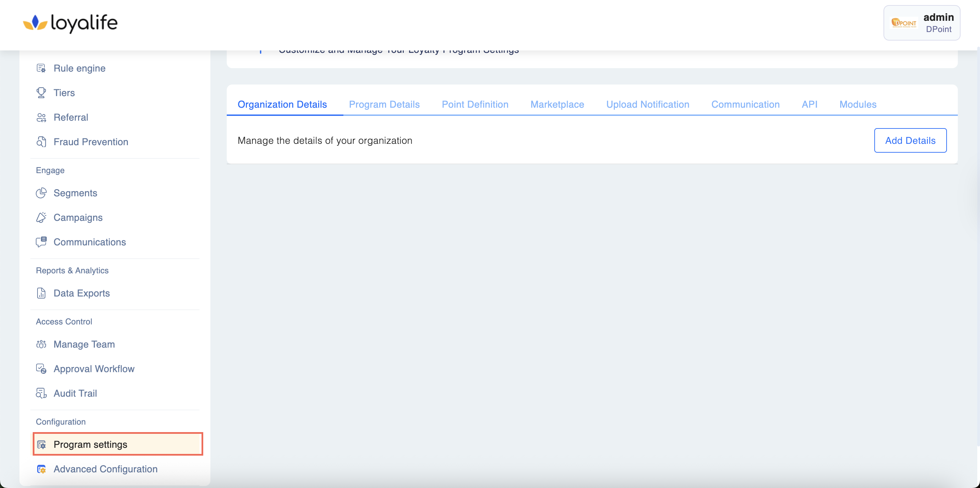980x488 pixels.
Task: Go to the Modules tab
Action: point(858,105)
